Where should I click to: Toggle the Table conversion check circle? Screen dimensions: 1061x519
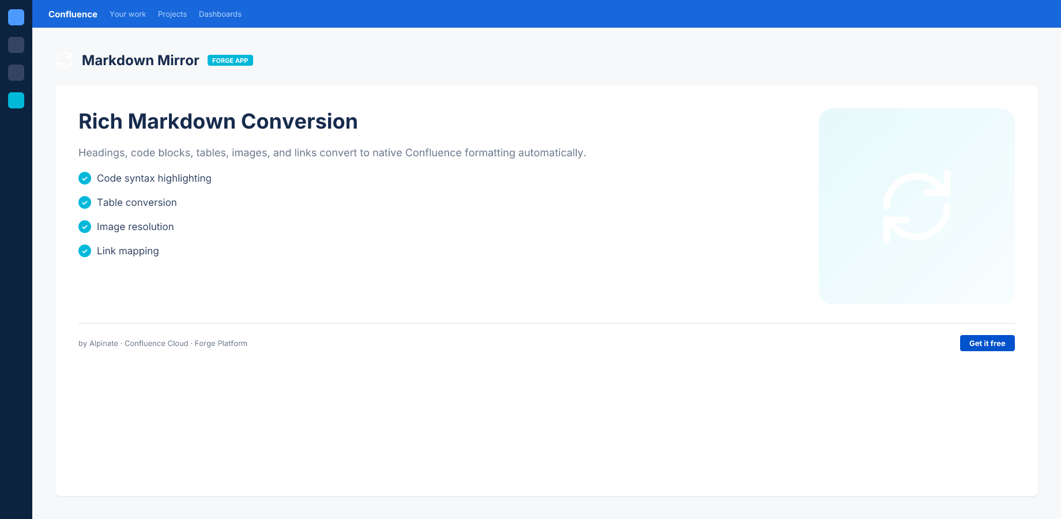pos(85,202)
